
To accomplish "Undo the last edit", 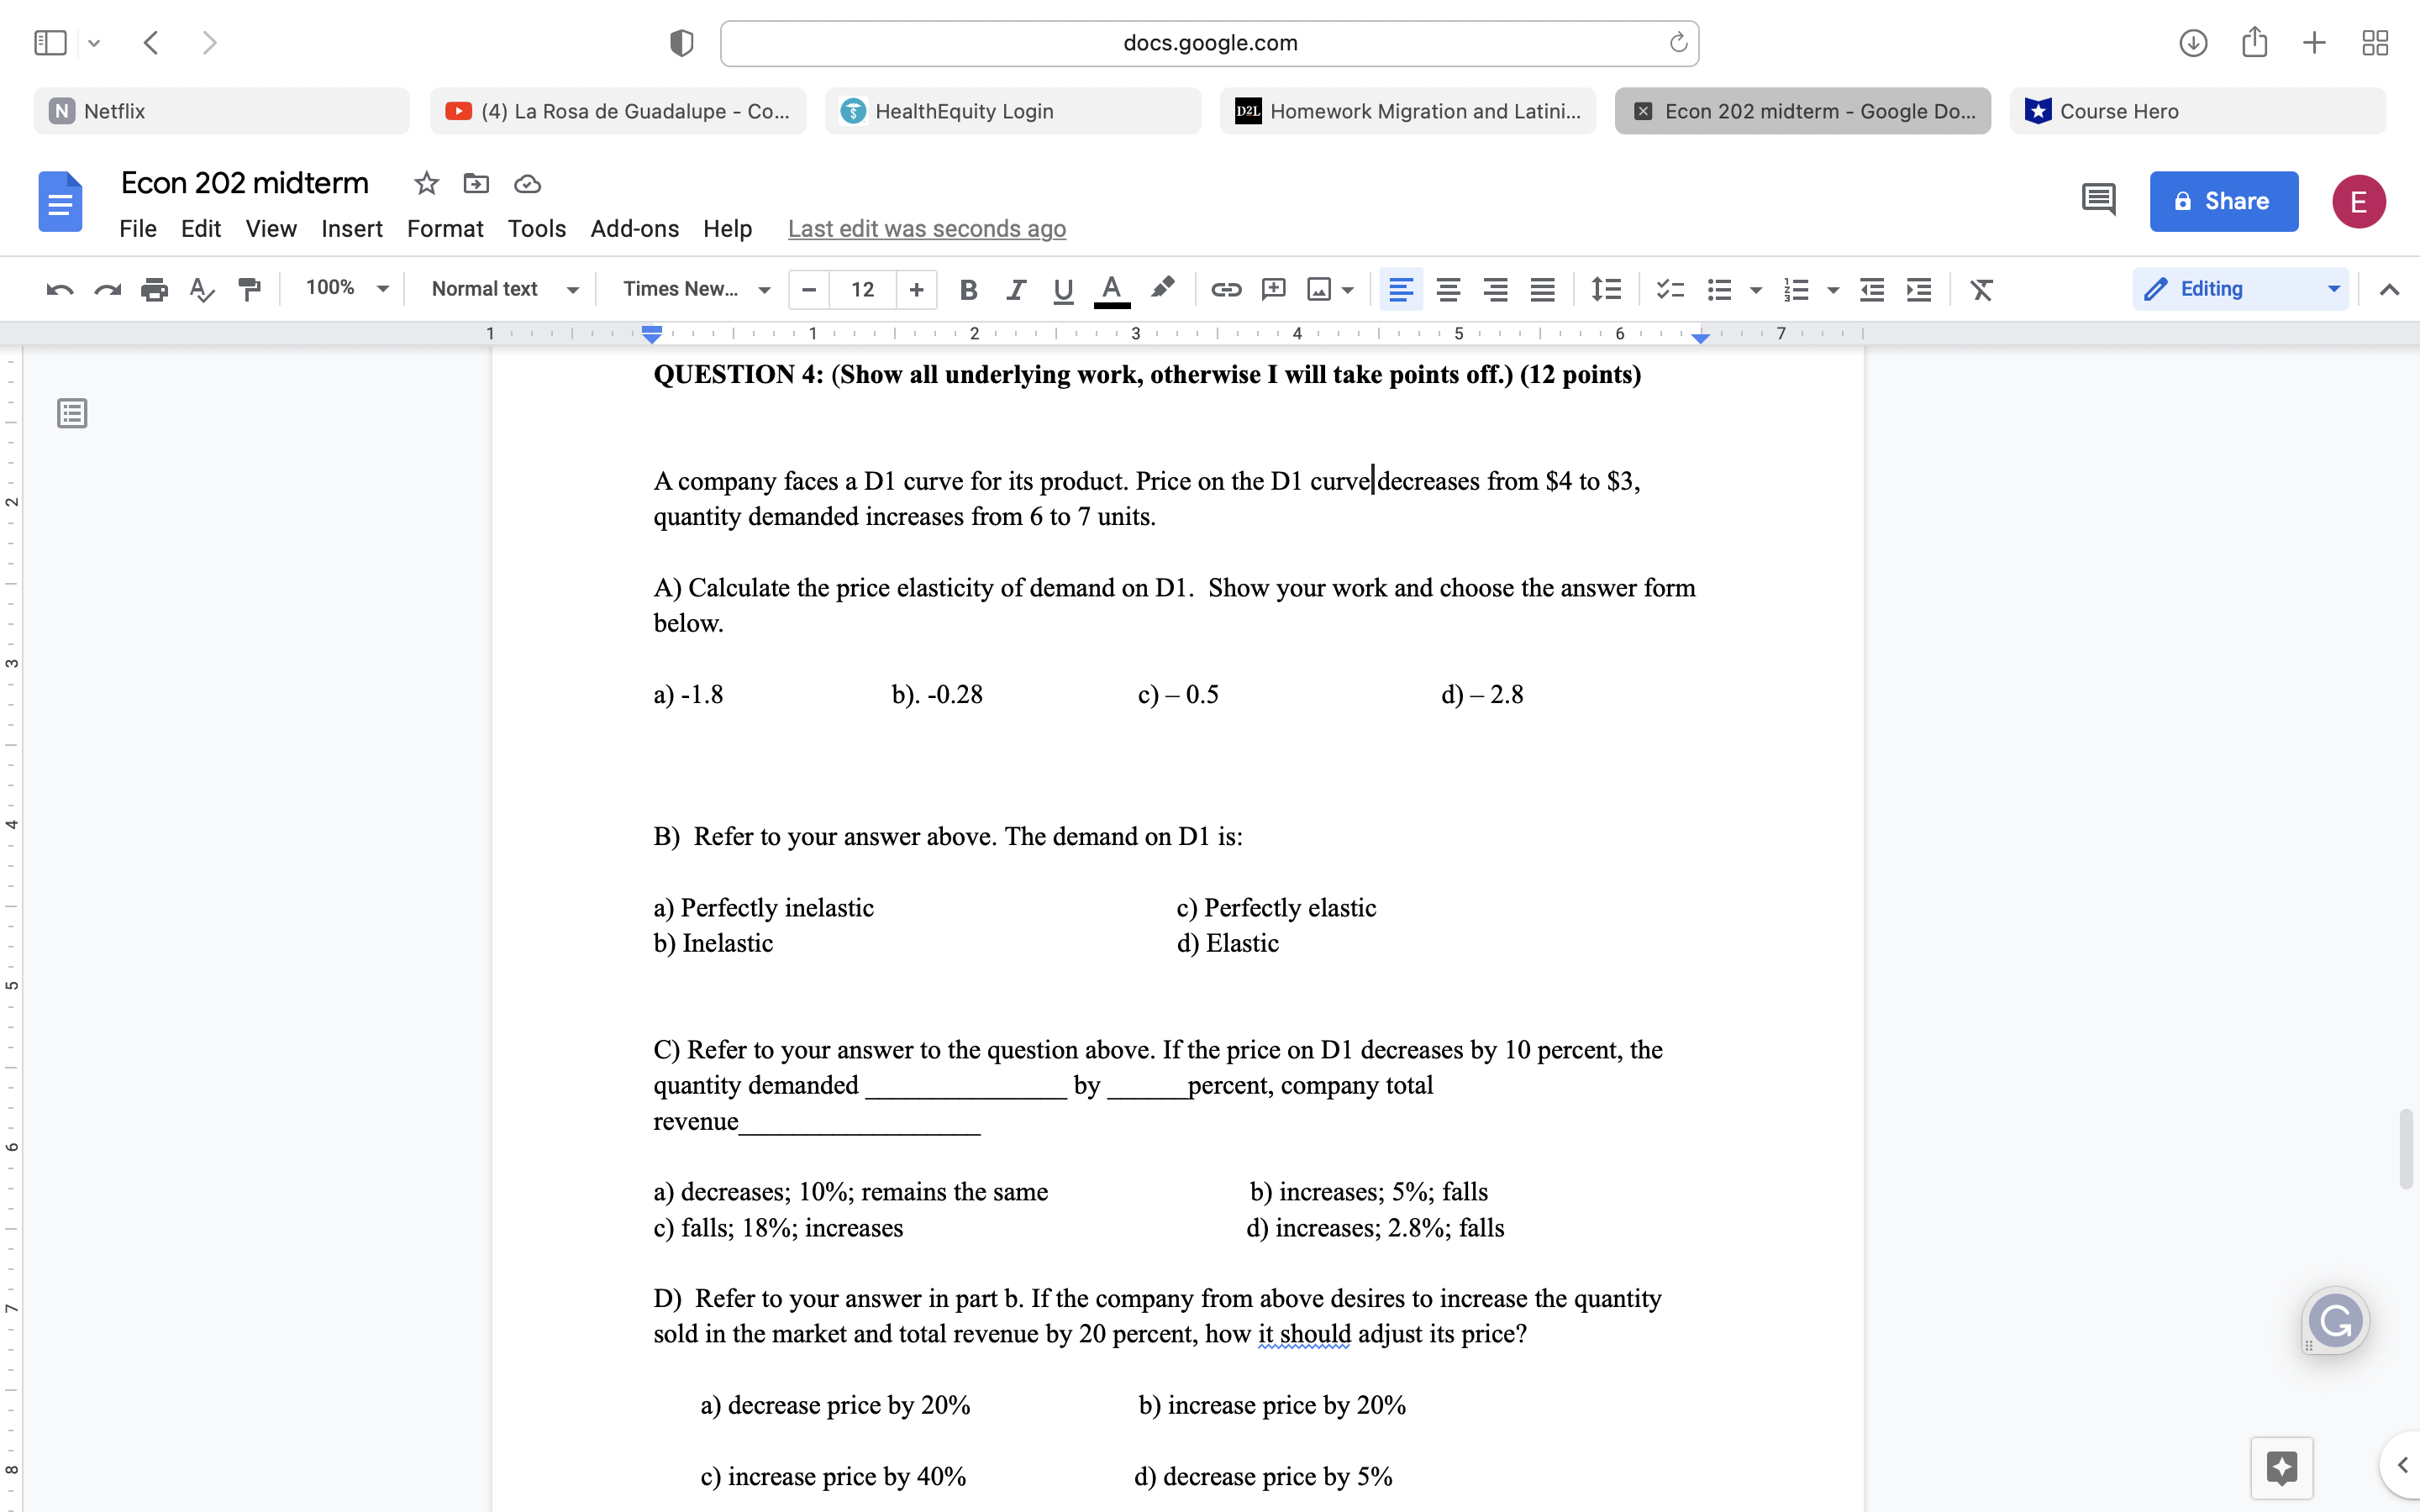I will tap(59, 289).
